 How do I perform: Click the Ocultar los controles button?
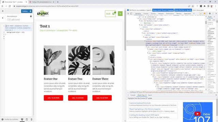pos(10,119)
